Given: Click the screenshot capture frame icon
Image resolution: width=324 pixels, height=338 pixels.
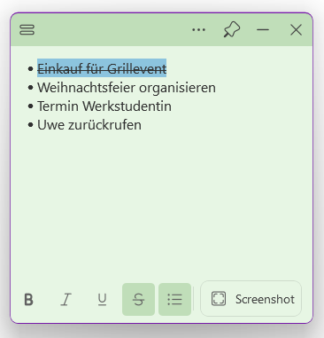Looking at the screenshot, I should coord(219,299).
